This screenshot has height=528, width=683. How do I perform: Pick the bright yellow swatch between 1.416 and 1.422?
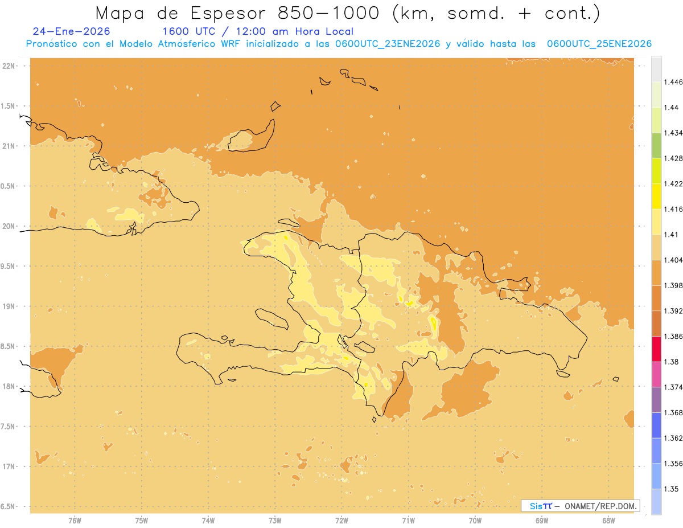tap(656, 196)
